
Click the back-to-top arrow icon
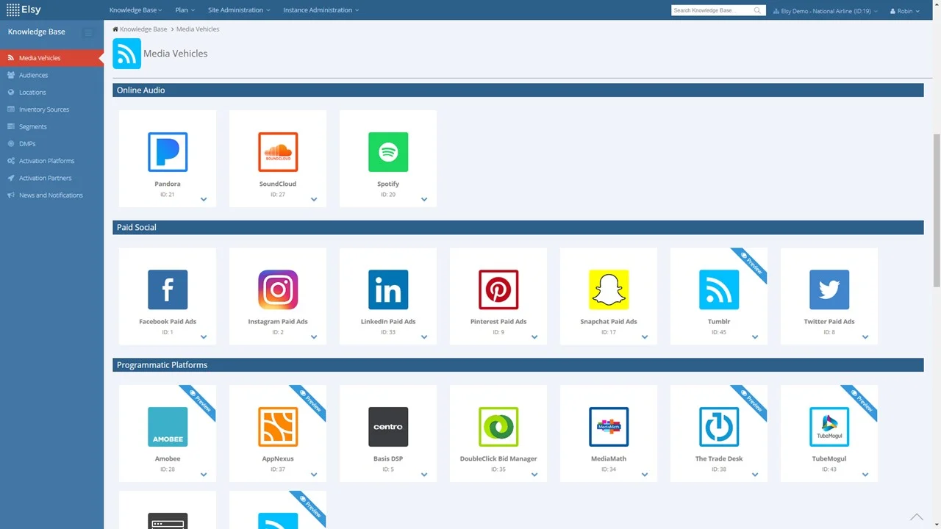(917, 517)
